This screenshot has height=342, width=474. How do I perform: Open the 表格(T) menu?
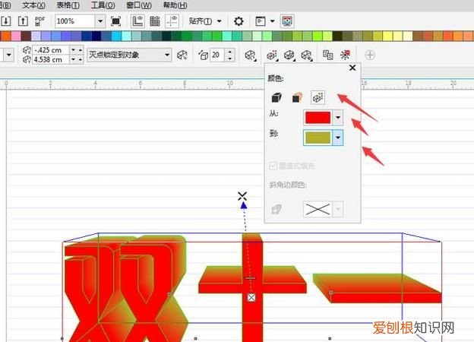68,5
